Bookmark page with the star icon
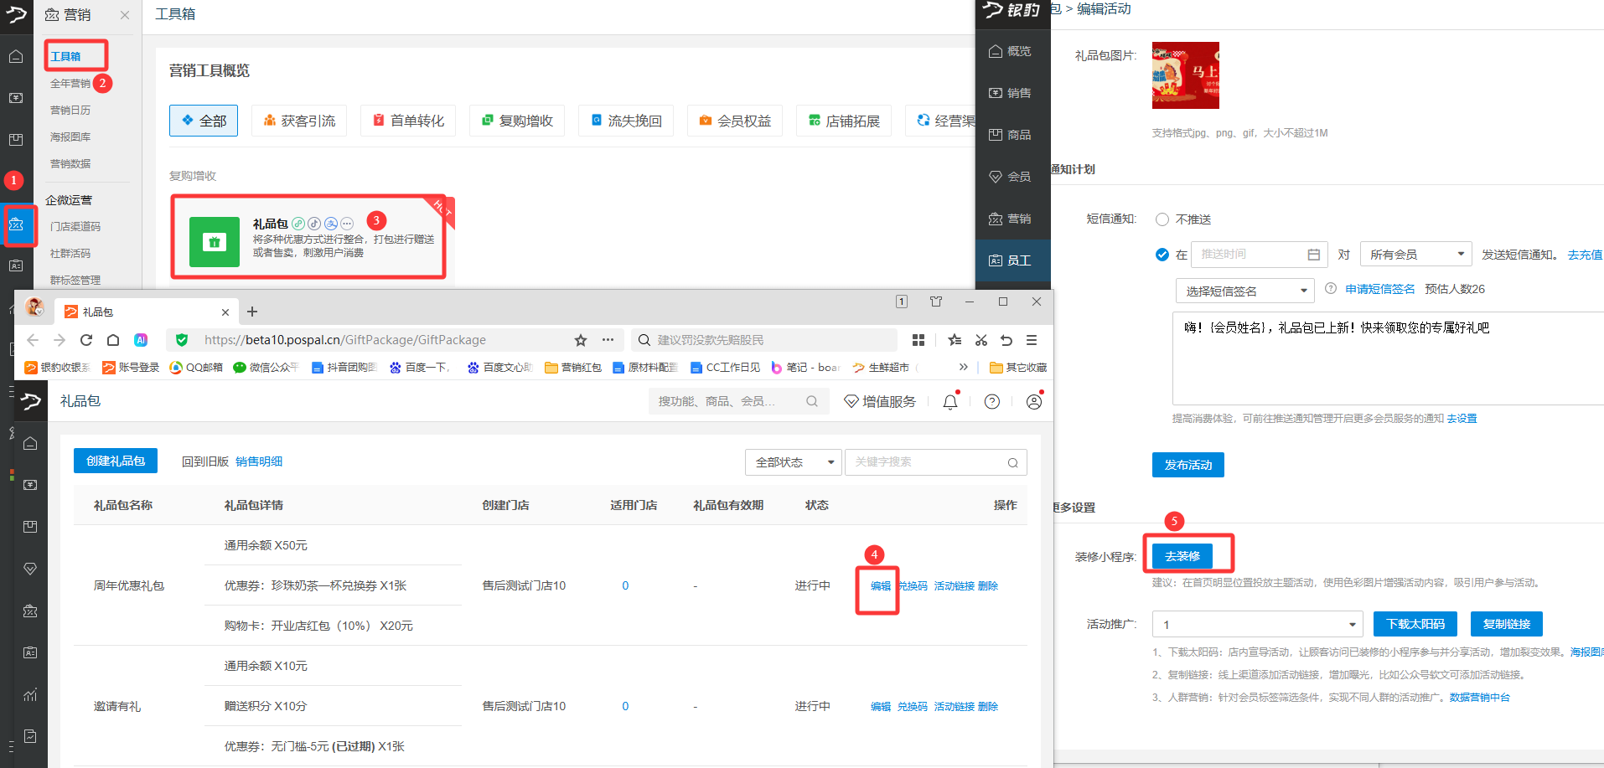Image resolution: width=1604 pixels, height=768 pixels. tap(581, 340)
